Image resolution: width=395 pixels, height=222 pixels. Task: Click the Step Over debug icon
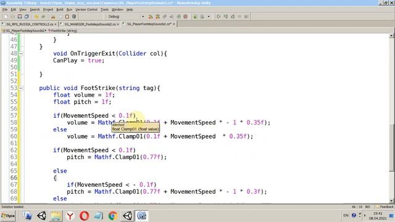point(218,17)
